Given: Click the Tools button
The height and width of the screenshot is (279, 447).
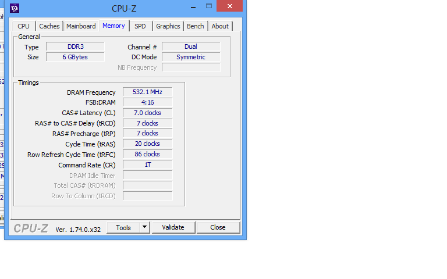Looking at the screenshot, I should pos(123,228).
